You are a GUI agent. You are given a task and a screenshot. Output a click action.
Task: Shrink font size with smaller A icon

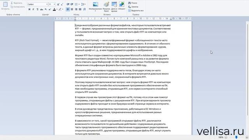[x=62, y=4]
